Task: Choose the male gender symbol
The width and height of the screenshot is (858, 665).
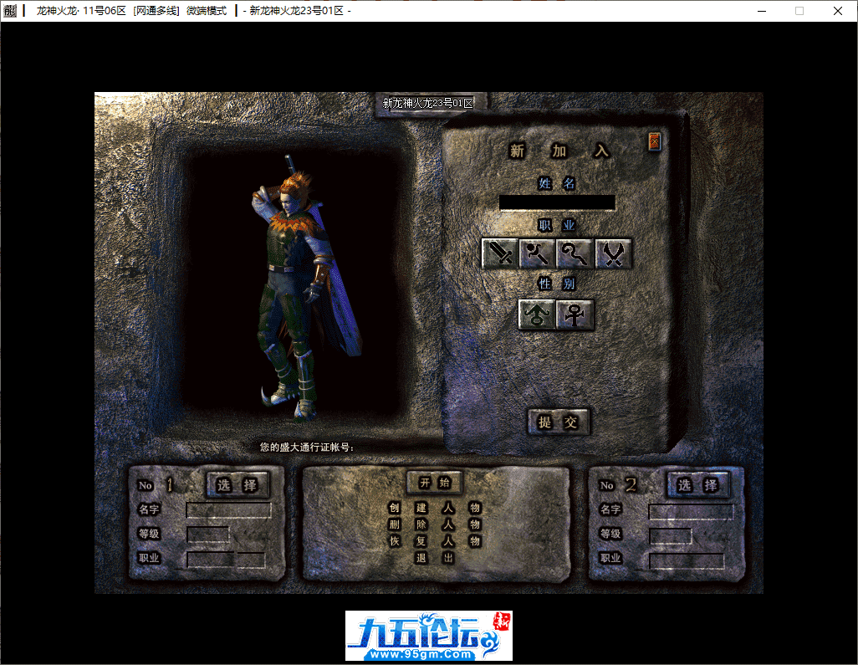Action: coord(537,315)
